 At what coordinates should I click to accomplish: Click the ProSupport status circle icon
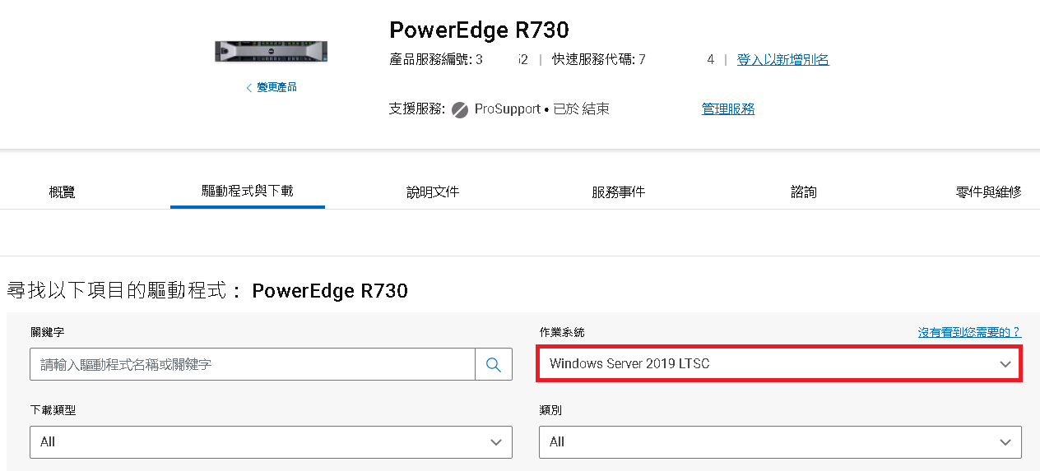[x=460, y=109]
